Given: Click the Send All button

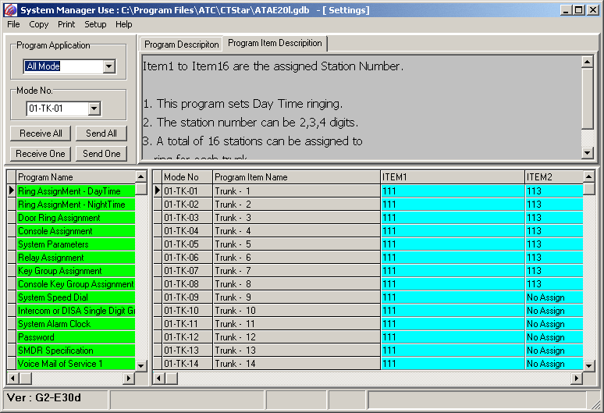Looking at the screenshot, I should (x=101, y=134).
